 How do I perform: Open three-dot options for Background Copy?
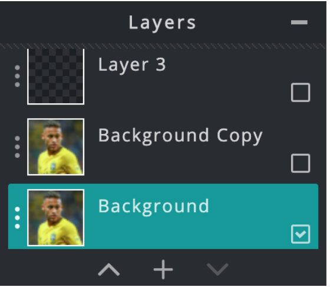18,147
